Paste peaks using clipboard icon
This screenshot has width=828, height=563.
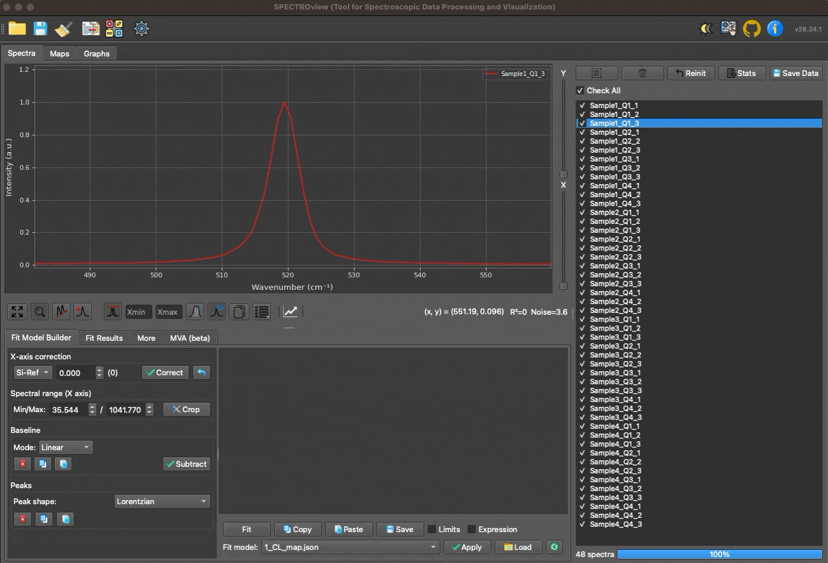tap(66, 519)
